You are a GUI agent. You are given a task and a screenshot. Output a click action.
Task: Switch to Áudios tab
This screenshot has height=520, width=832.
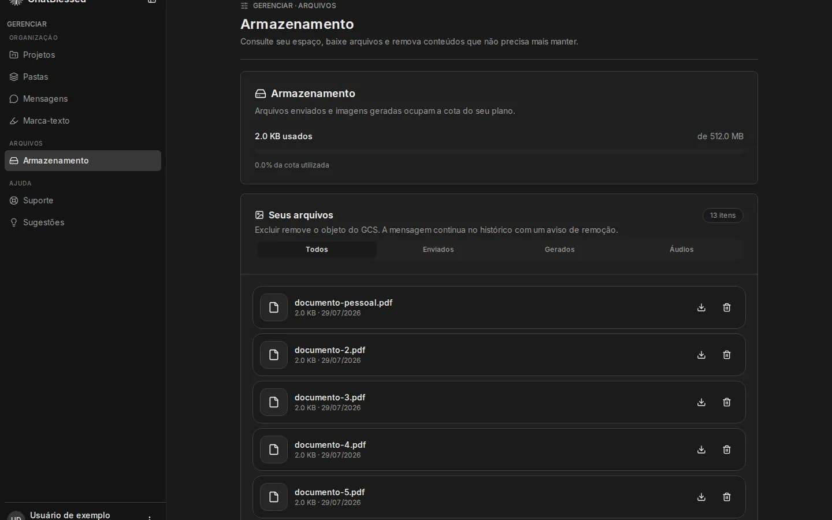(681, 250)
